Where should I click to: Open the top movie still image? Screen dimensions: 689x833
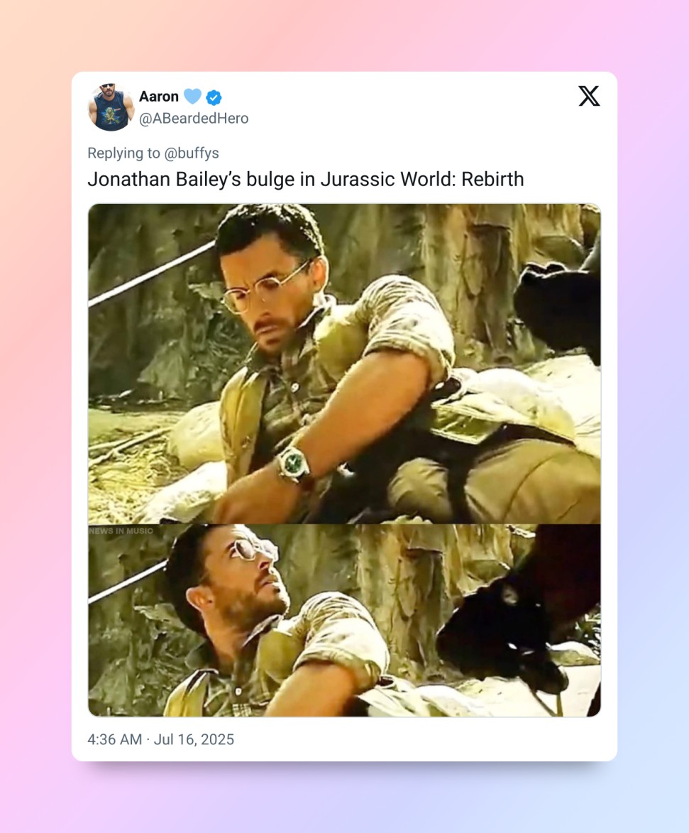[345, 364]
